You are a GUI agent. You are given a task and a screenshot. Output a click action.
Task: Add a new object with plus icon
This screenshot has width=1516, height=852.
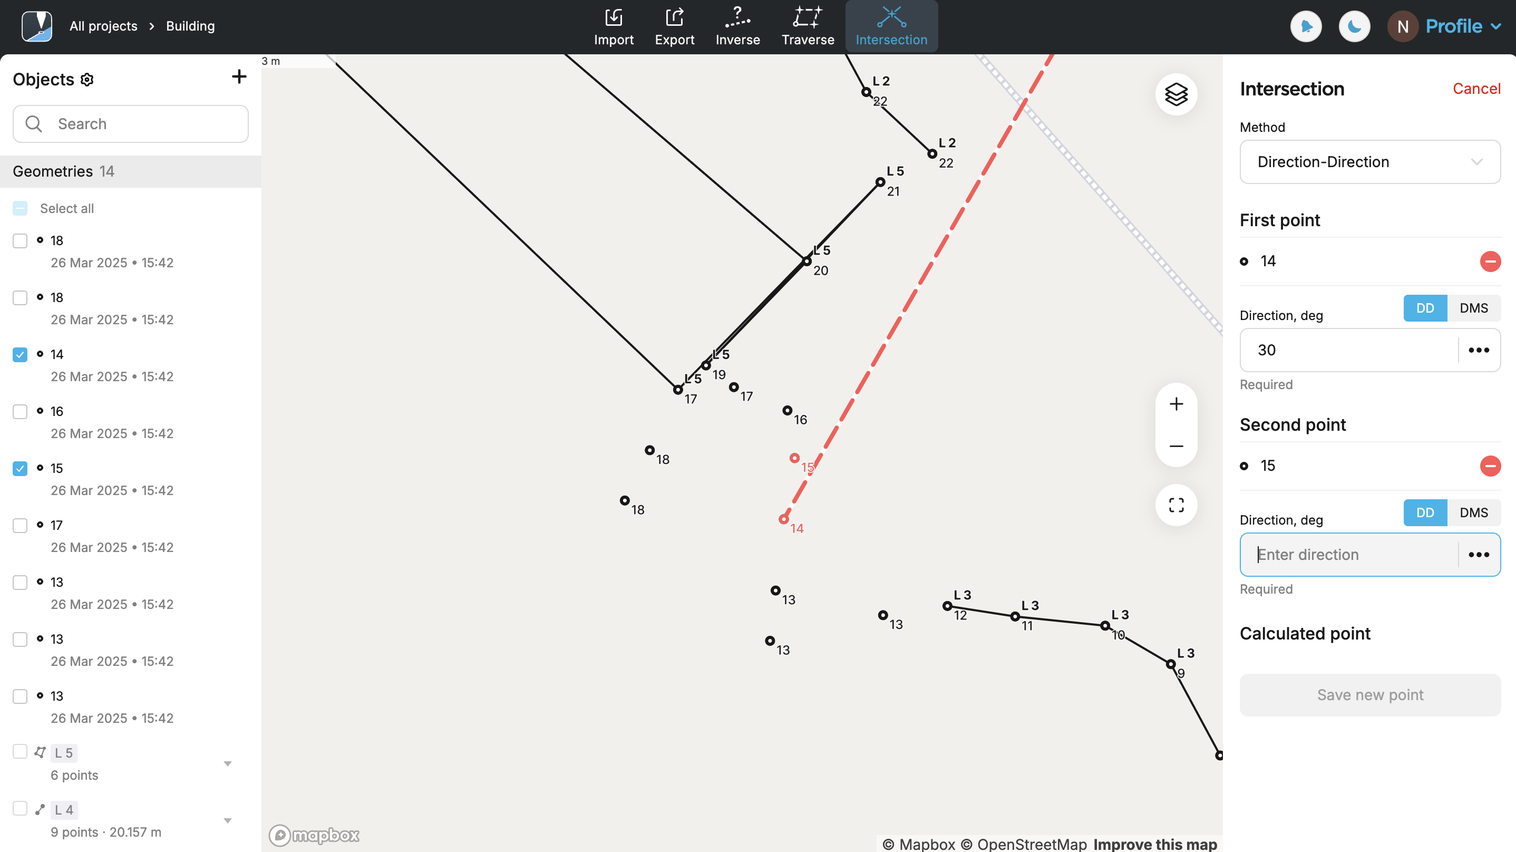[x=239, y=76]
